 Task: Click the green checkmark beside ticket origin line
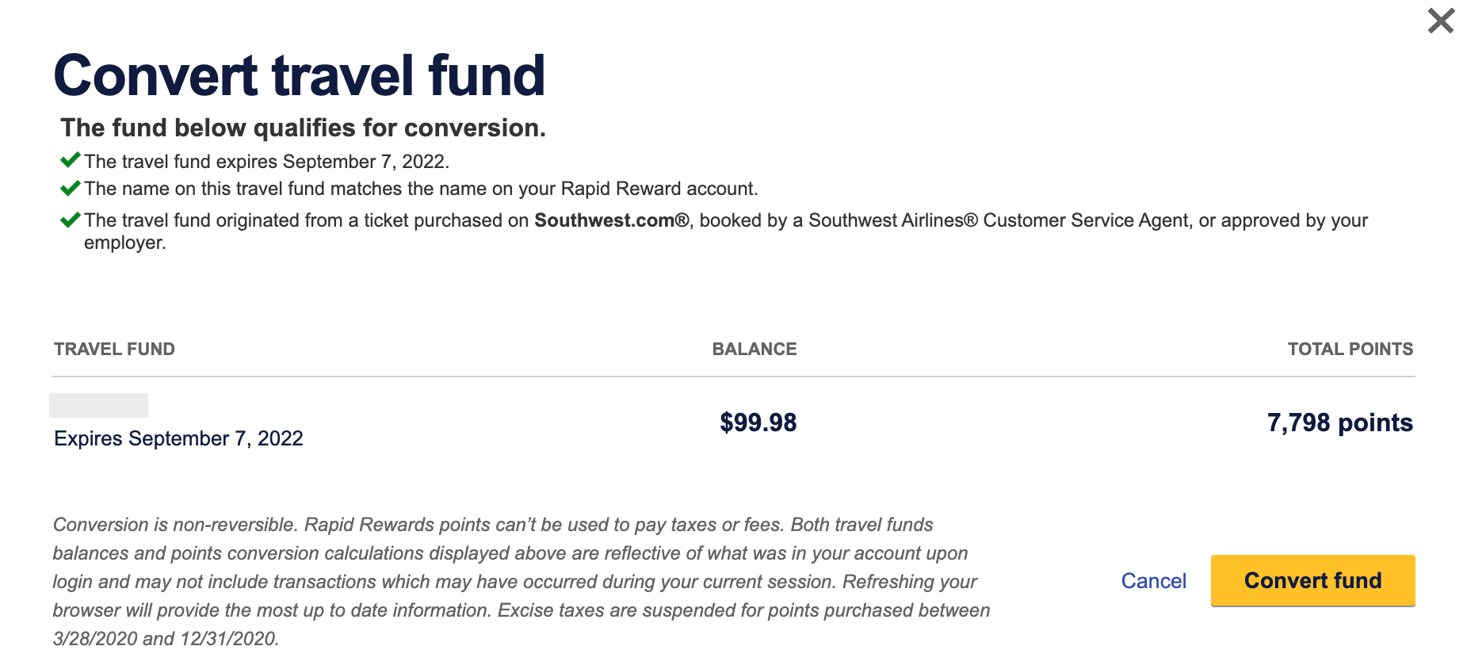tap(71, 220)
